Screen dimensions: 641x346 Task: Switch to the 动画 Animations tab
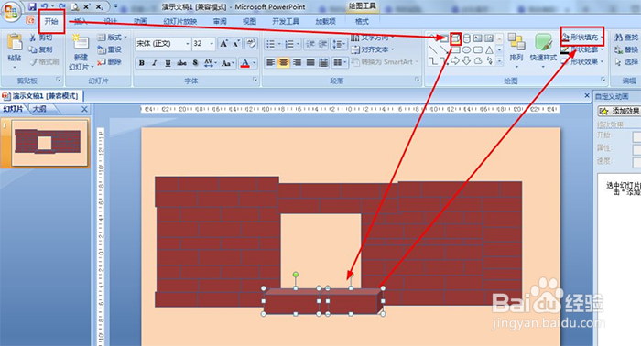[x=140, y=21]
